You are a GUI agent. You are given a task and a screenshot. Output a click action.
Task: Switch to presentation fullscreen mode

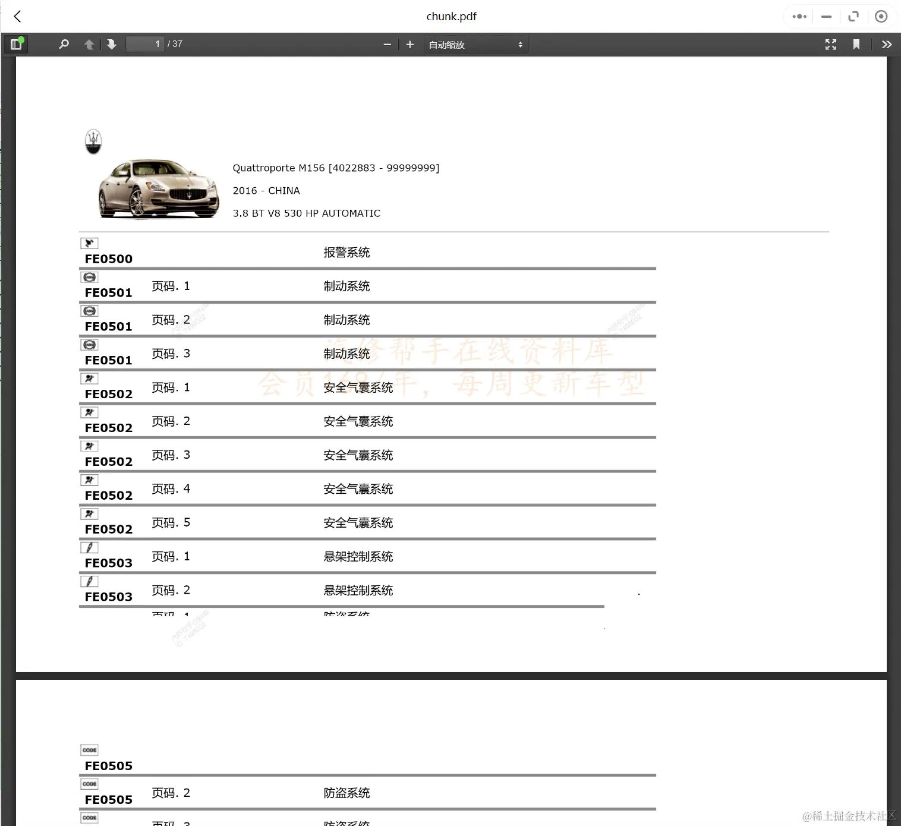(831, 45)
